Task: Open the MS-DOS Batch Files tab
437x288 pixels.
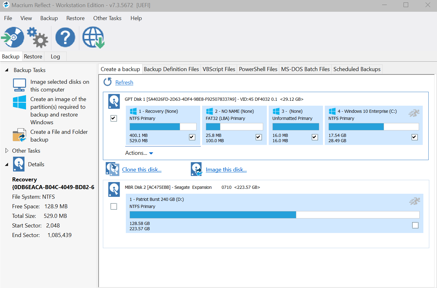Action: coord(305,69)
